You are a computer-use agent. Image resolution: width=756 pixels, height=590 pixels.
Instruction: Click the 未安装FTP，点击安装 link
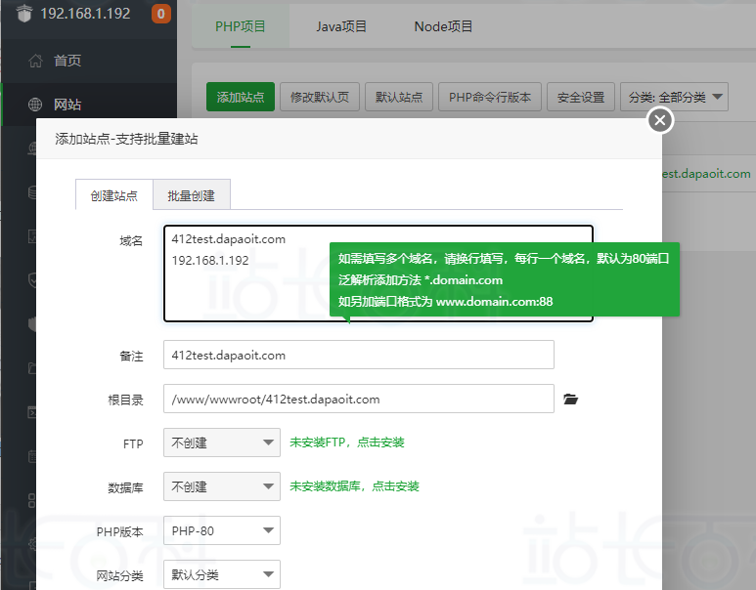click(x=347, y=442)
